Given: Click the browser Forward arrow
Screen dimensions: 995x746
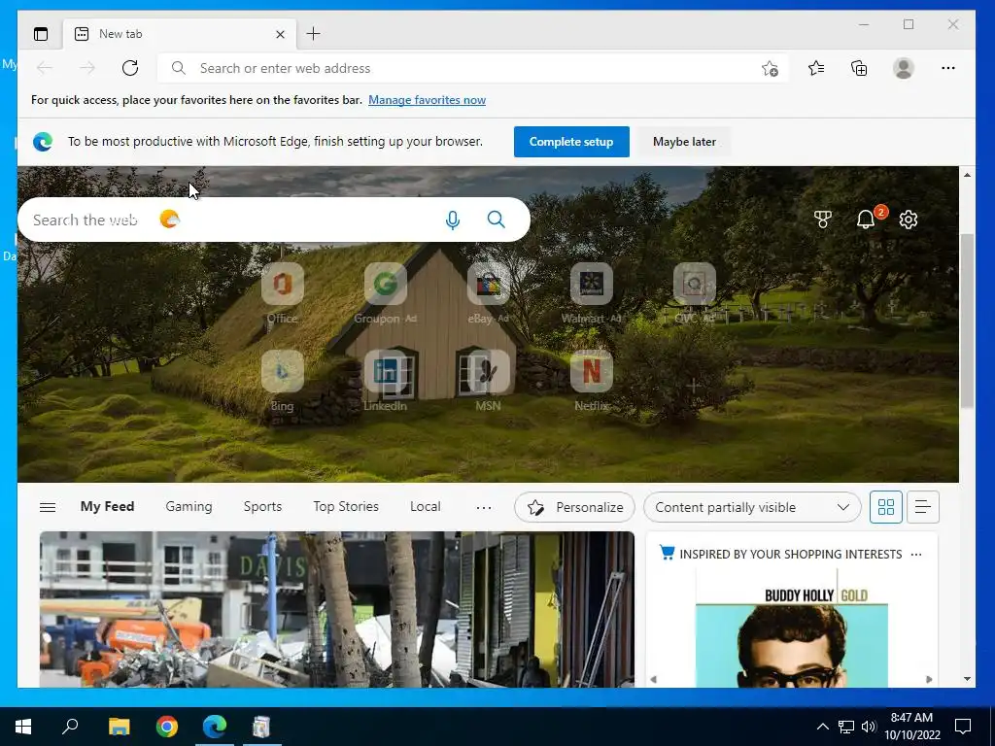Looking at the screenshot, I should point(87,68).
